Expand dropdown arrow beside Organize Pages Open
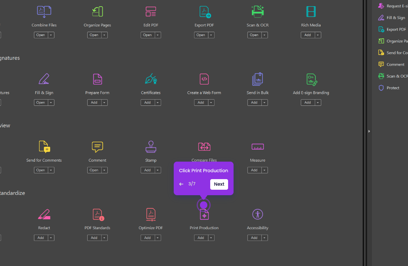This screenshot has height=266, width=408. coord(104,35)
